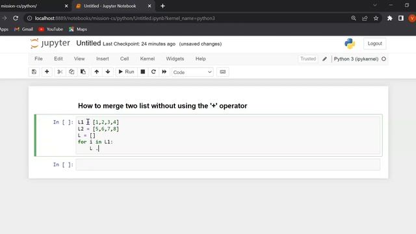This screenshot has height=234, width=416.
Task: Click the browser forward arrow
Action: [5, 18]
